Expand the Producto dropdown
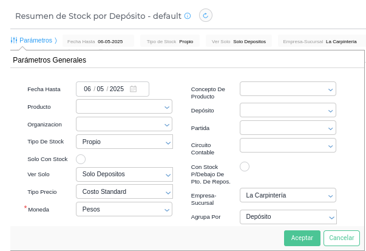 coord(124,107)
